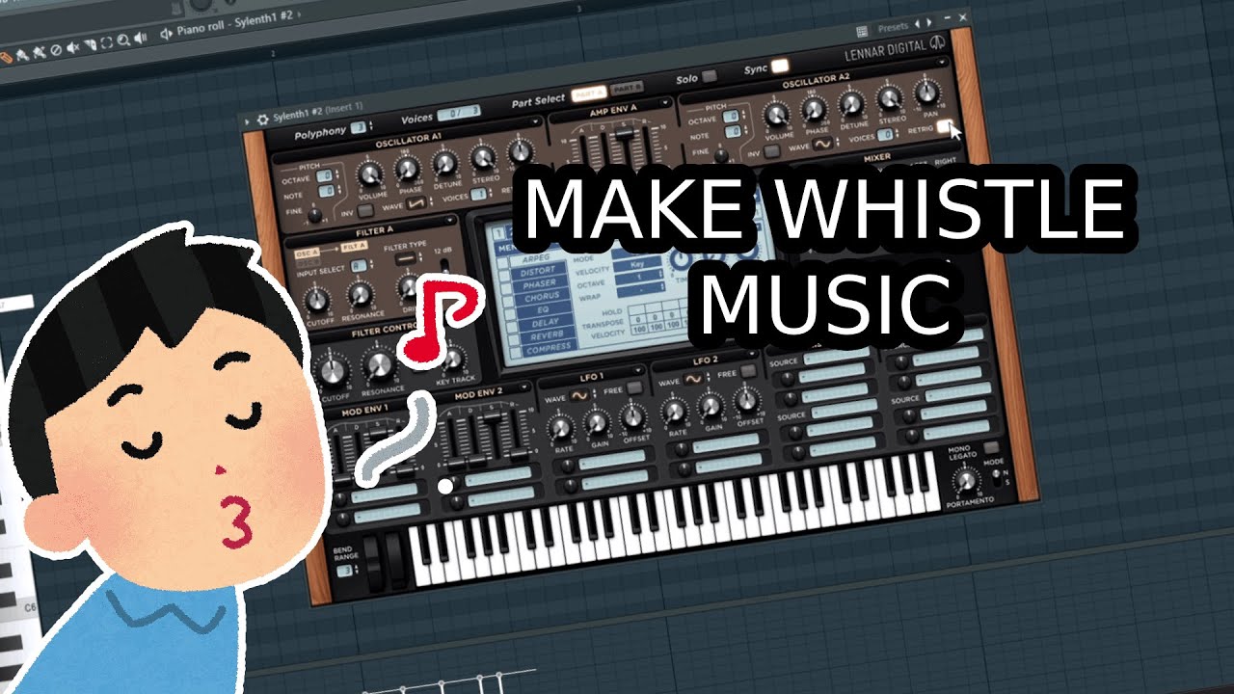Click the Bend Range value field
Viewport: 1234px width, 694px height.
click(x=344, y=571)
